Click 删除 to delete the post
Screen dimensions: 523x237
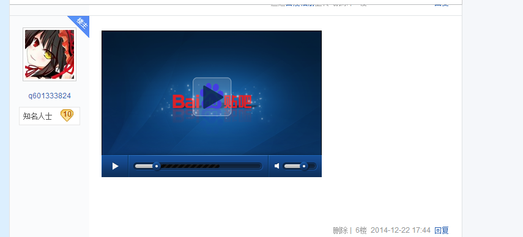[x=340, y=230]
